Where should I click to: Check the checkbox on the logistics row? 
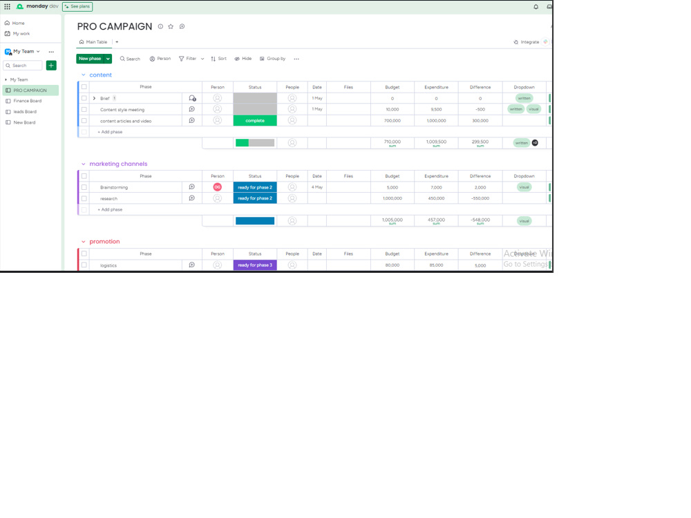tap(84, 265)
